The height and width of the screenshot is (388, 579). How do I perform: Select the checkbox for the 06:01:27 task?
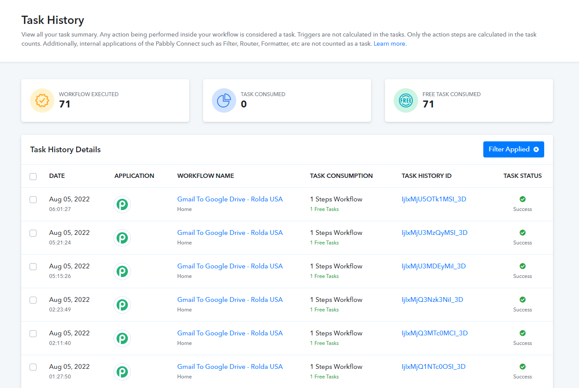(x=33, y=200)
